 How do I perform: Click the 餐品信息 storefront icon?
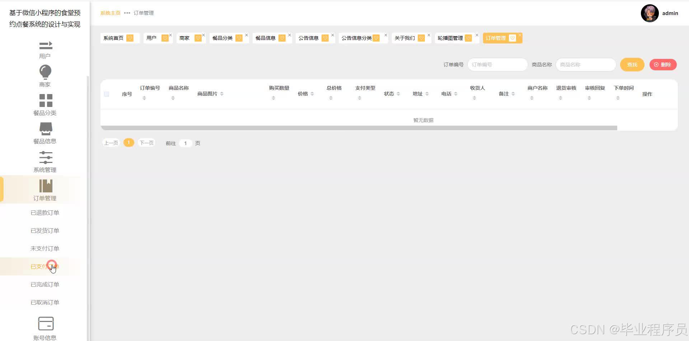point(45,129)
